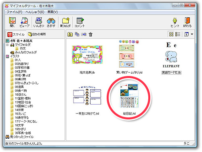Create a folder with 新フォルダ icon
The height and width of the screenshot is (152, 202).
65,22
